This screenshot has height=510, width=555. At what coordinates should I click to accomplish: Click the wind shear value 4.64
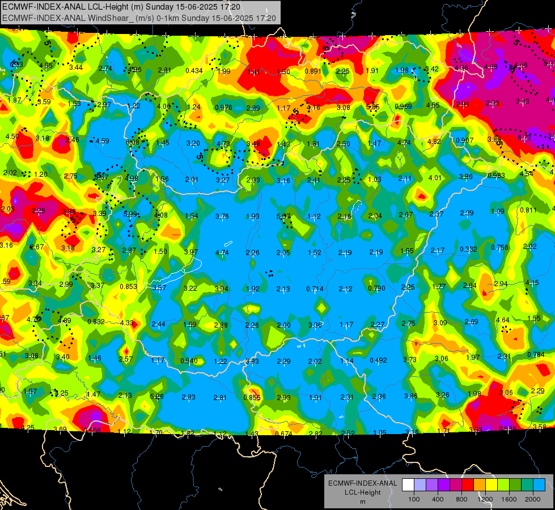(x=503, y=320)
